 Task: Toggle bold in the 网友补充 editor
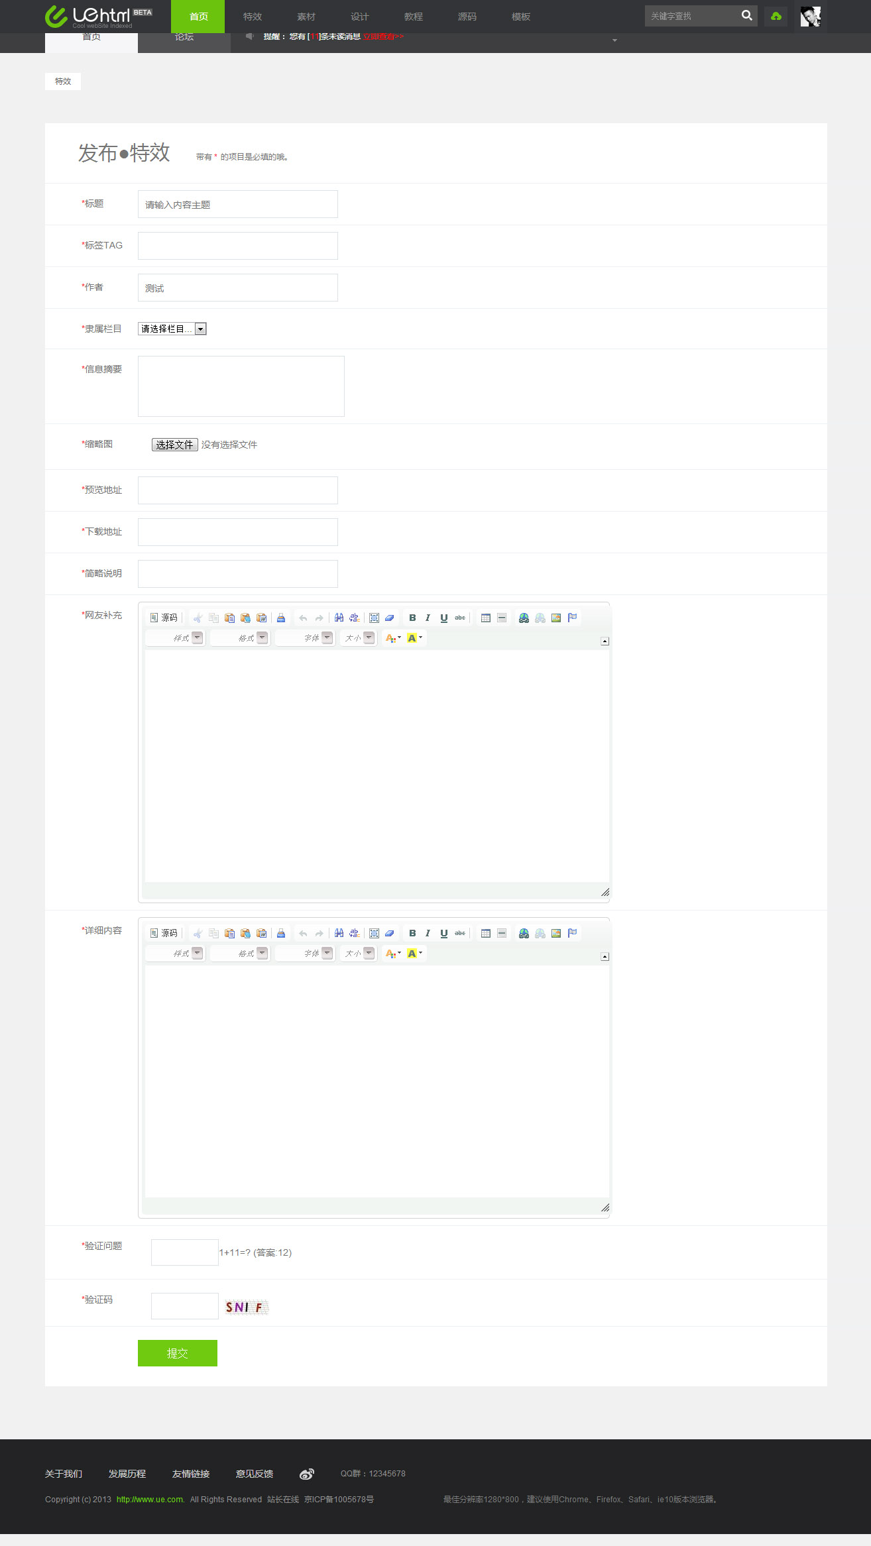[x=412, y=618]
